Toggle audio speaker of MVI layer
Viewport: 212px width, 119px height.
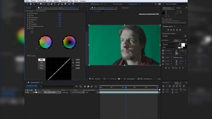click(28, 92)
